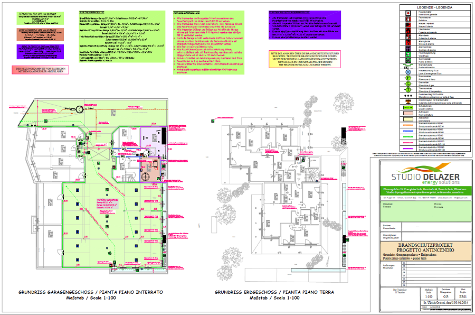The image size is (475, 315).
Task: Click the orange Brandschutzstruktur REI30 line sample
Action: 408,124
